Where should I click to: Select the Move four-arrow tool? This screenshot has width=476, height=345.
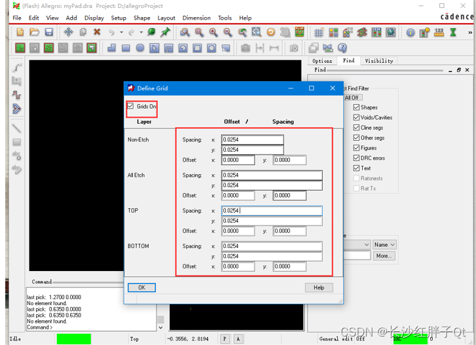(68, 32)
